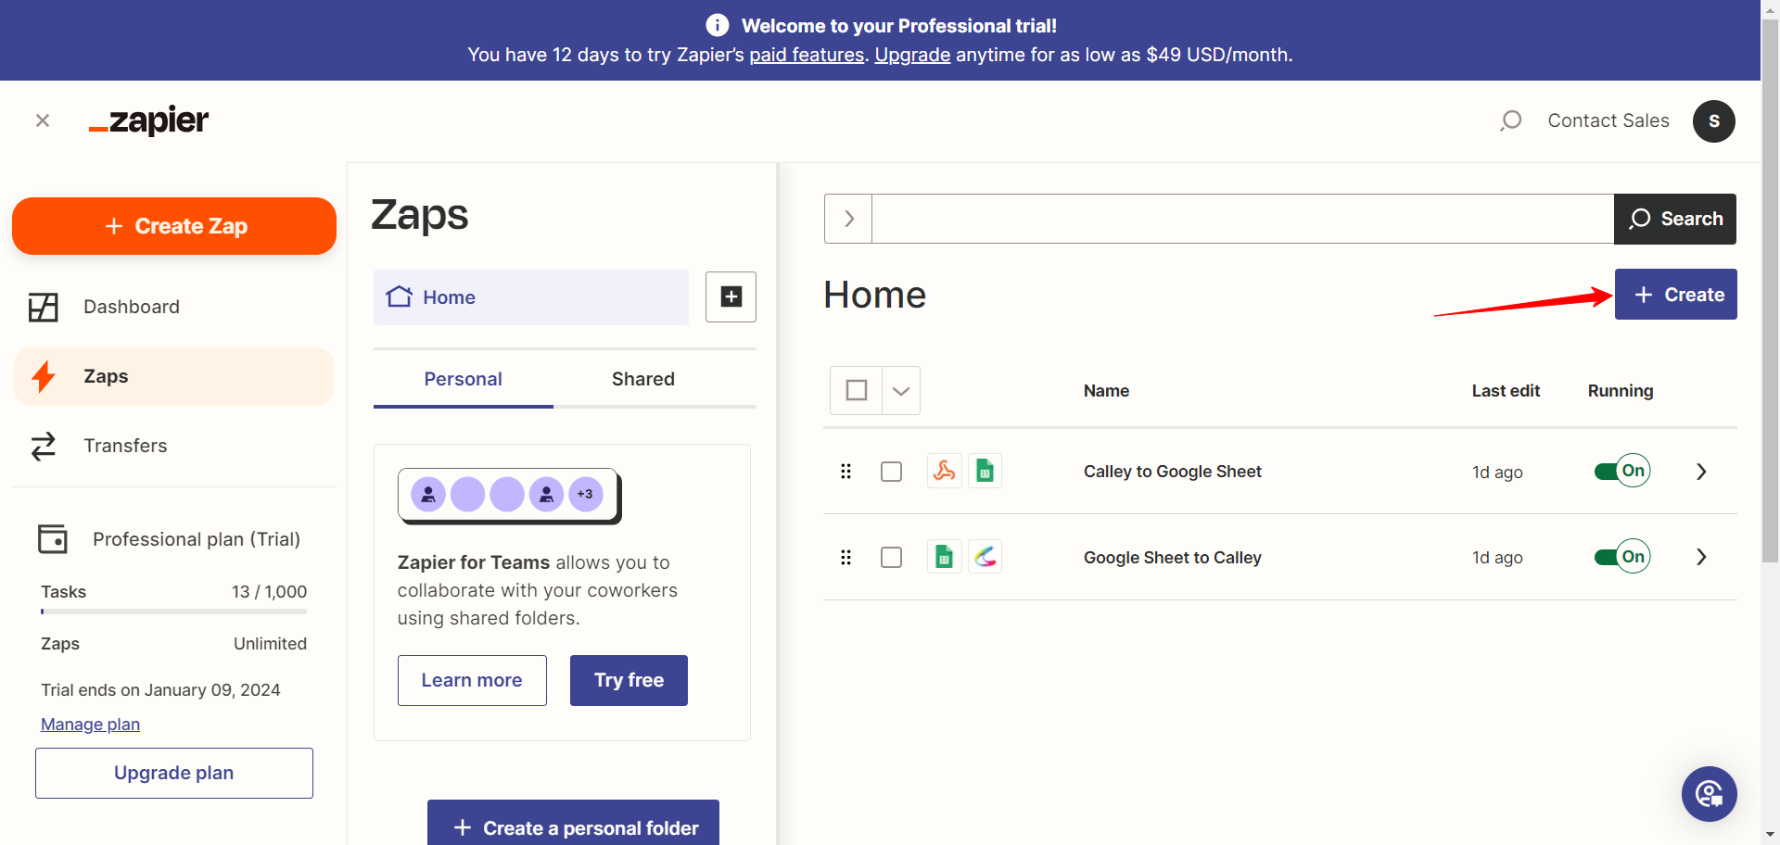Image resolution: width=1780 pixels, height=845 pixels.
Task: Open the Google Sheet to Calley Zap name
Action: pos(1172,557)
